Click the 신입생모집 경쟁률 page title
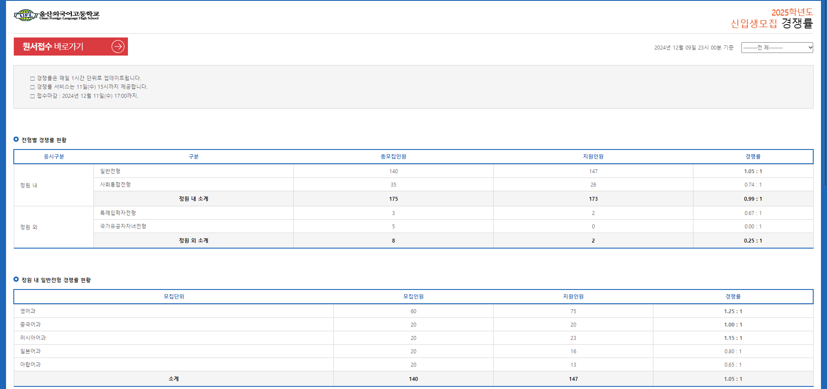The image size is (827, 389). point(771,23)
